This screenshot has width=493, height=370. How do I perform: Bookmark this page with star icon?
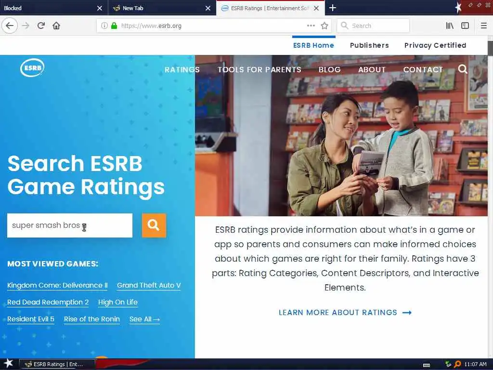pos(324,26)
